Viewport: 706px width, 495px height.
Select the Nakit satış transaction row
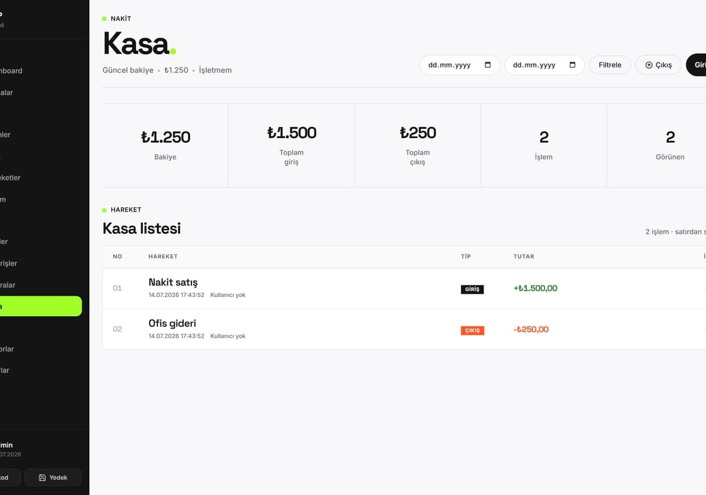(x=404, y=288)
